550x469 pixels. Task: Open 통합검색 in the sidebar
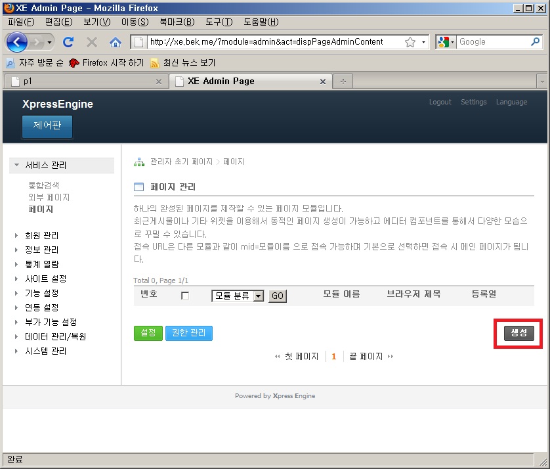(43, 185)
